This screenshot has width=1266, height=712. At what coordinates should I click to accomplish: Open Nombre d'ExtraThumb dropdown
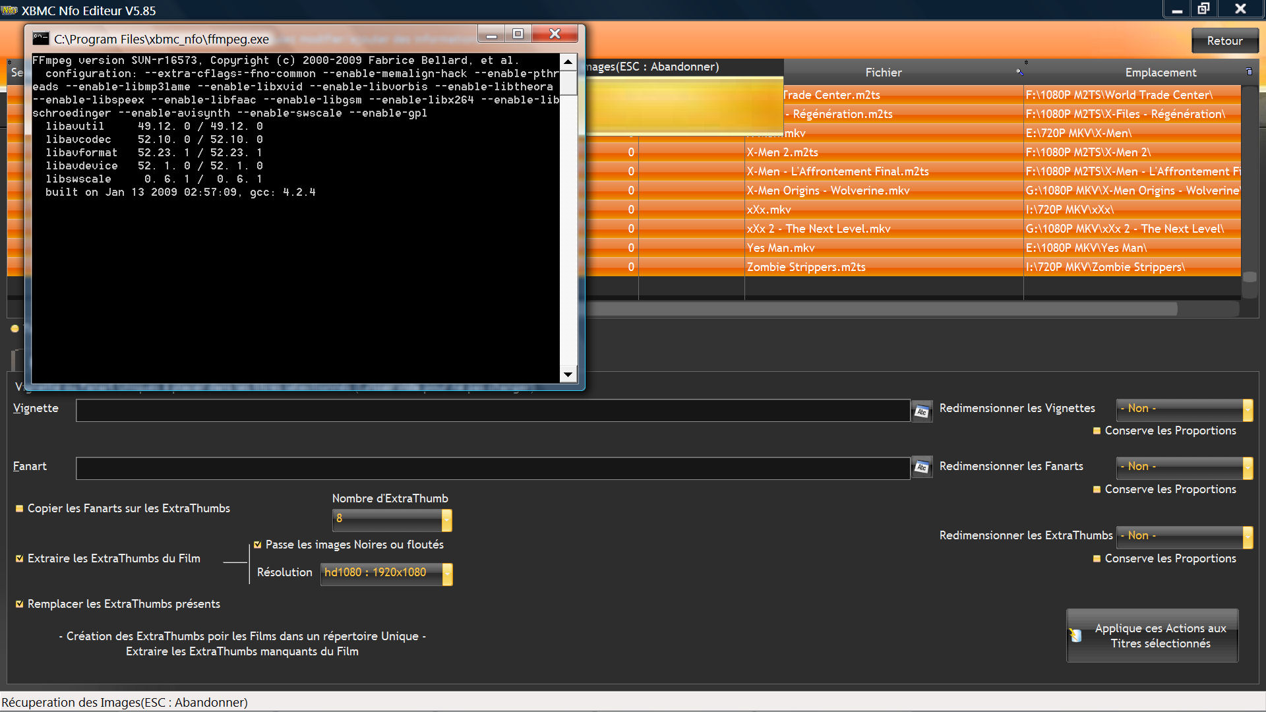tap(392, 519)
